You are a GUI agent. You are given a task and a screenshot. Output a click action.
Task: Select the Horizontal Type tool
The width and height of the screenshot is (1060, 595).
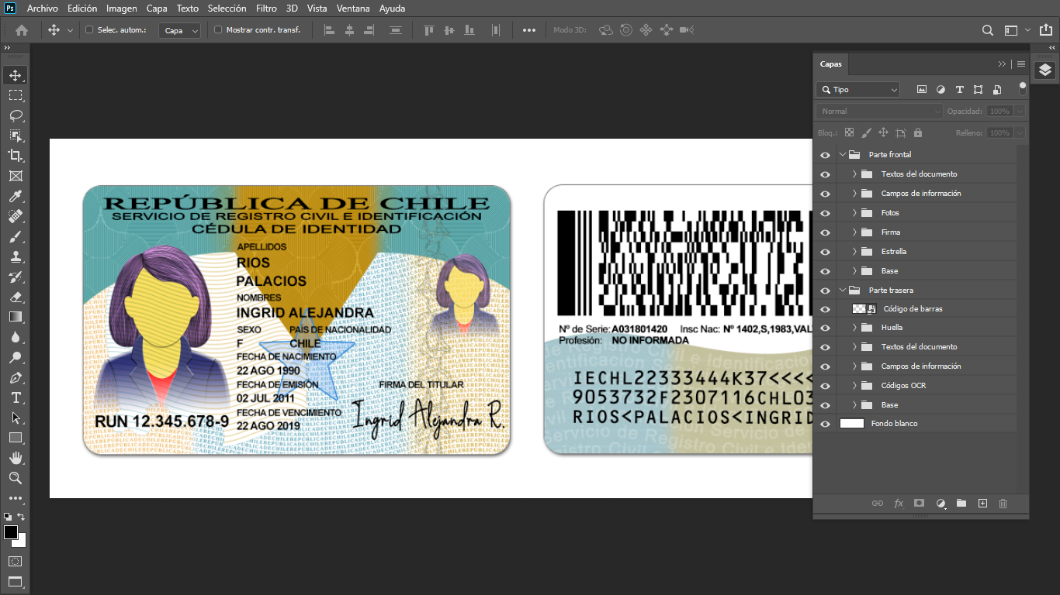(x=16, y=397)
